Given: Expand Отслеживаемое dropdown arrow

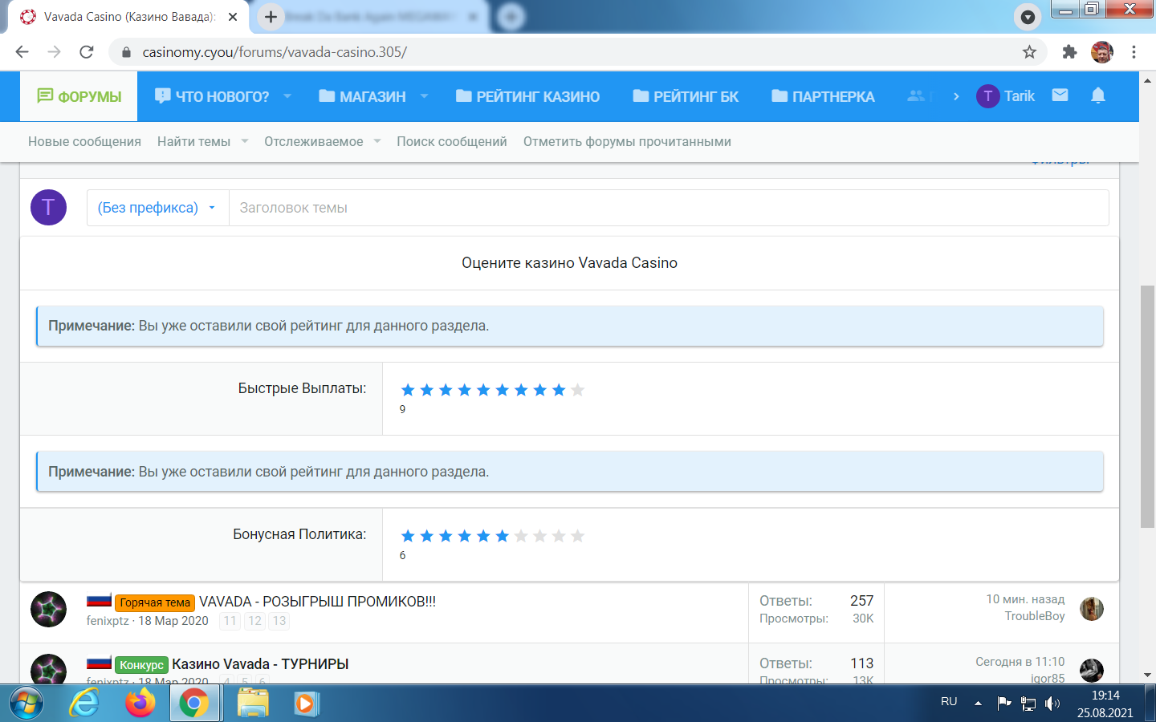Looking at the screenshot, I should point(377,141).
